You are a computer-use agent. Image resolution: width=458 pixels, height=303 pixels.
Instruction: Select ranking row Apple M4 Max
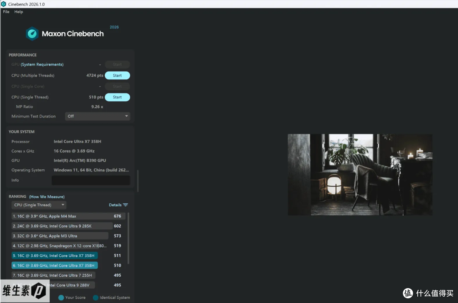(x=68, y=216)
